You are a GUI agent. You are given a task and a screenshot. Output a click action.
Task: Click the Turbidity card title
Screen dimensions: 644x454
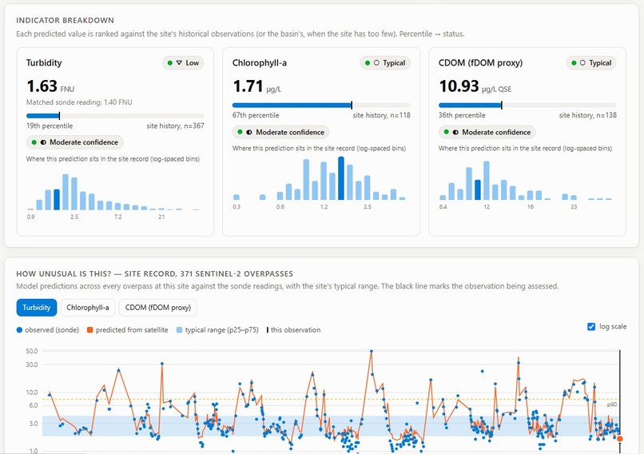click(x=44, y=63)
